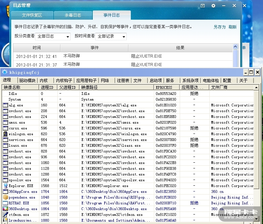Select lrcmdussimo... process row
The height and width of the screenshot is (224, 263).
[128, 220]
